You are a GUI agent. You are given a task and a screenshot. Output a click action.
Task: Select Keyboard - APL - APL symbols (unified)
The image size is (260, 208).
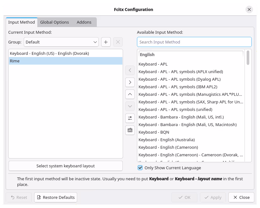tap(191, 110)
